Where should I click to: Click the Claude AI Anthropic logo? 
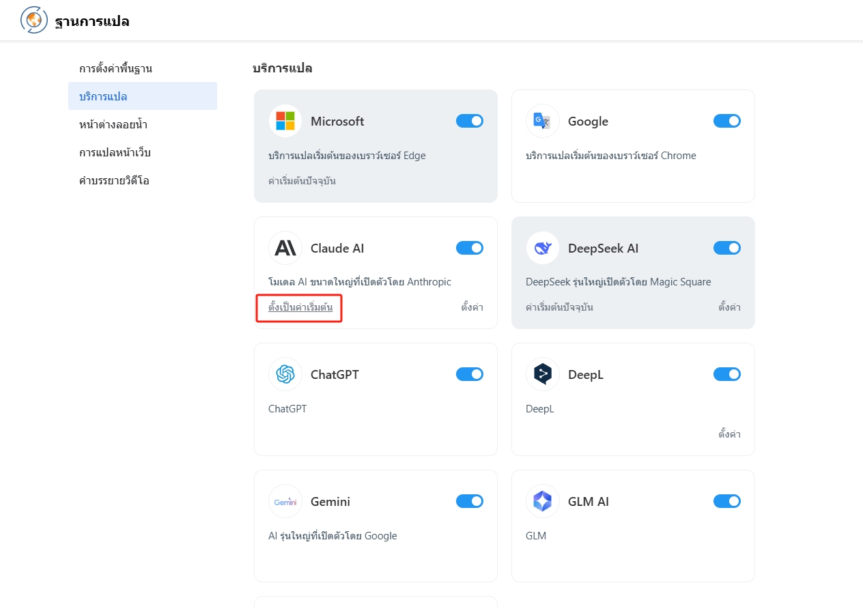pyautogui.click(x=285, y=248)
